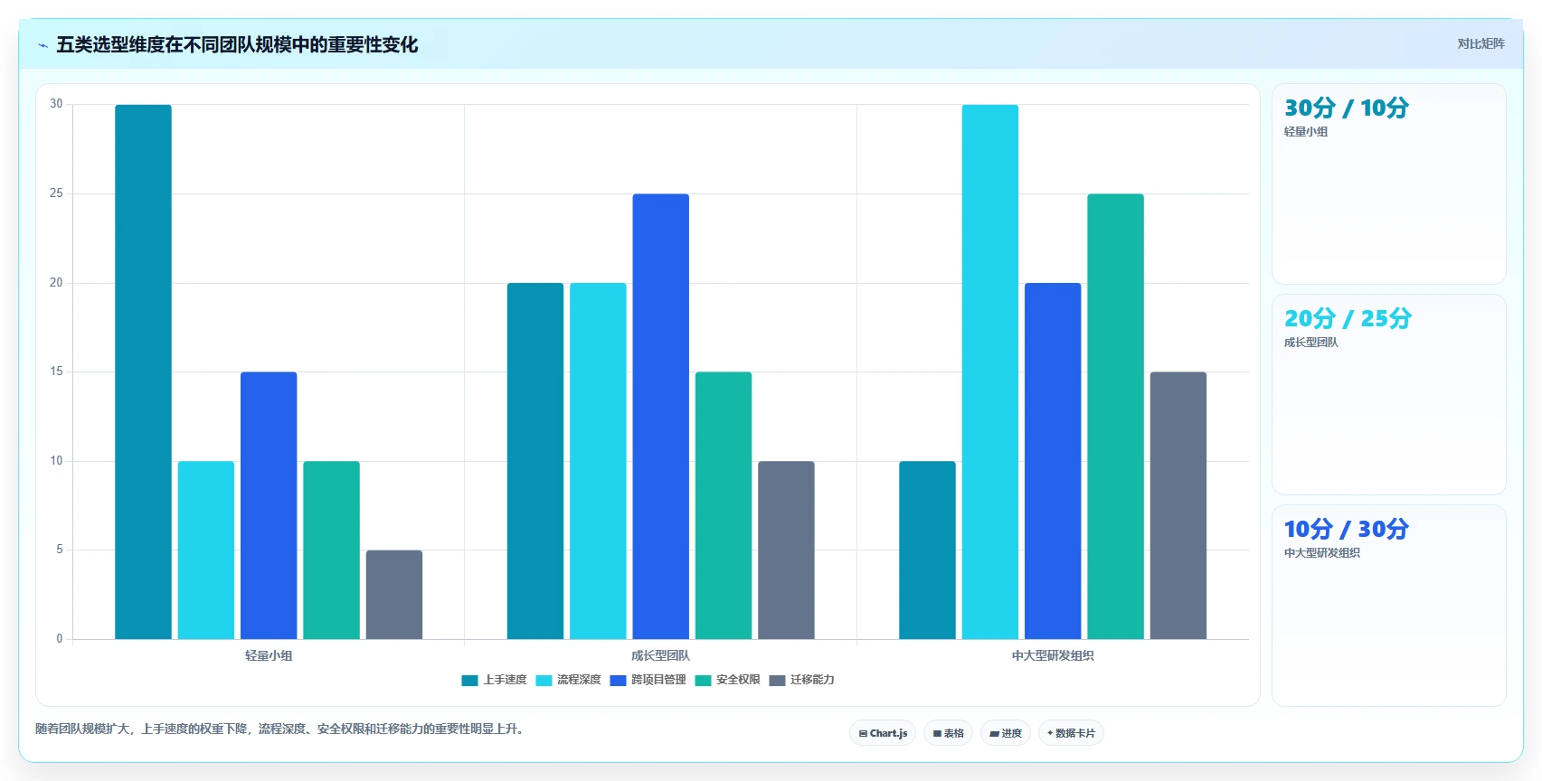Click 流程深度 bar in 成长型团队 group
This screenshot has height=781, width=1542.
(598, 461)
